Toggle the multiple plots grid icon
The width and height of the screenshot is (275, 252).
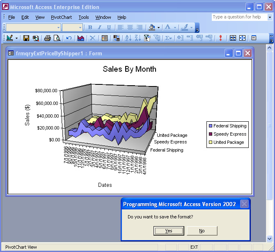tap(233, 38)
